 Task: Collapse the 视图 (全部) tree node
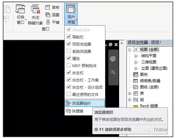coord(130,50)
